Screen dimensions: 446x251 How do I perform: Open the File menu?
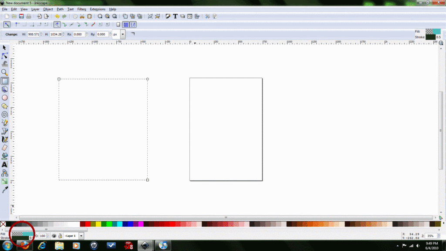tap(4, 9)
